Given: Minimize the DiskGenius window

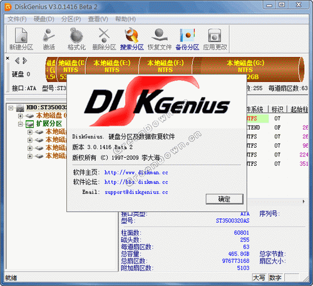Looking at the screenshot, I should (x=269, y=5).
